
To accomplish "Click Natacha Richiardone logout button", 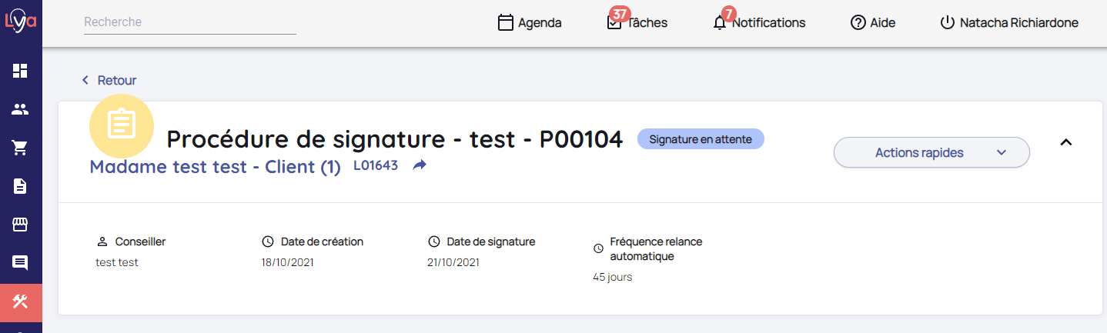I will click(x=1009, y=22).
